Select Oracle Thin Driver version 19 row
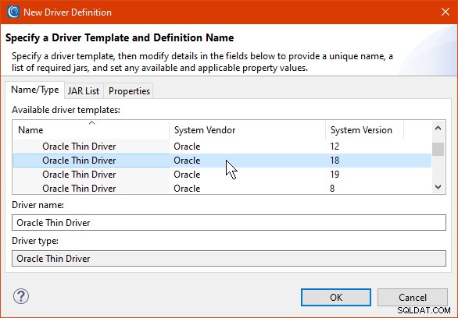 click(222, 175)
